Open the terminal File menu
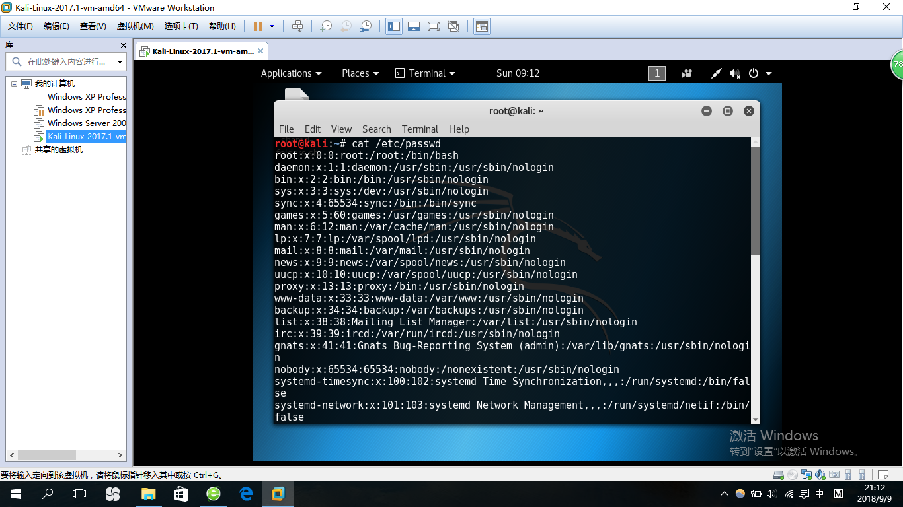 pos(286,129)
